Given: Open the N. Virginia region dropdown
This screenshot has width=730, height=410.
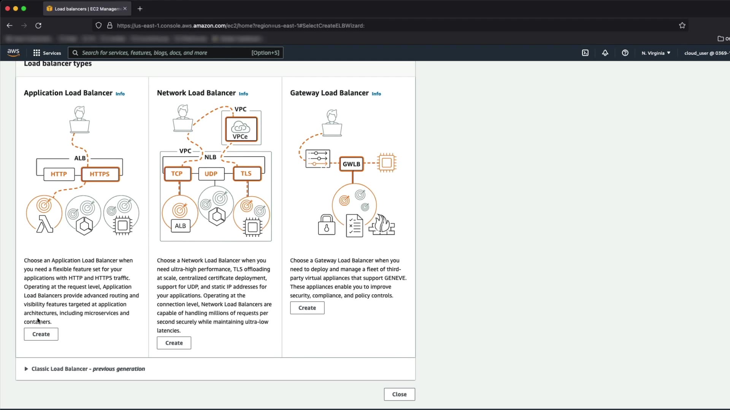Looking at the screenshot, I should point(656,53).
